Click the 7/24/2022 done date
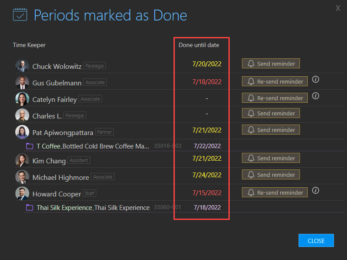 (207, 175)
